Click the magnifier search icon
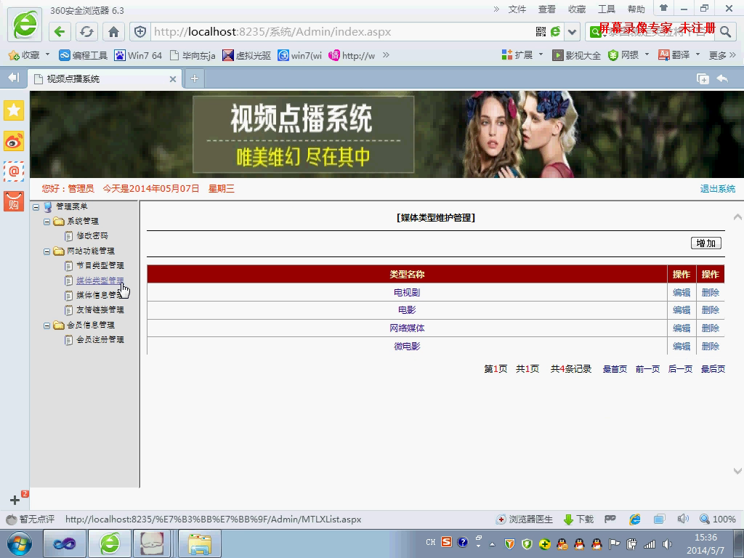This screenshot has height=558, width=744. tap(725, 32)
